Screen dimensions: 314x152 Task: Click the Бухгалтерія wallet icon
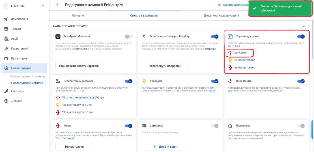coord(6,59)
